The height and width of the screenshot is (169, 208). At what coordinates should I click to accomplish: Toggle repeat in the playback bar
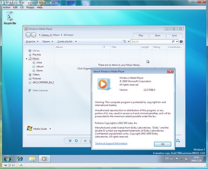click(x=76, y=141)
